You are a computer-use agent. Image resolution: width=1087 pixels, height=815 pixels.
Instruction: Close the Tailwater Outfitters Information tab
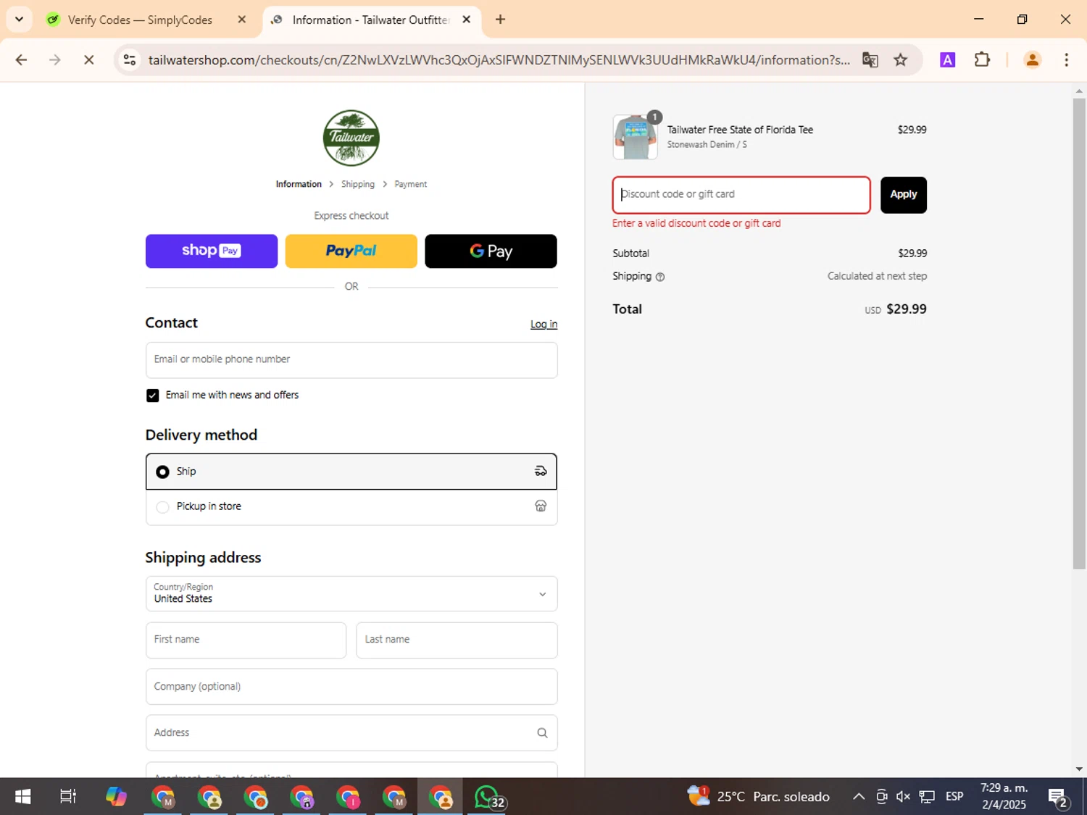pos(467,20)
